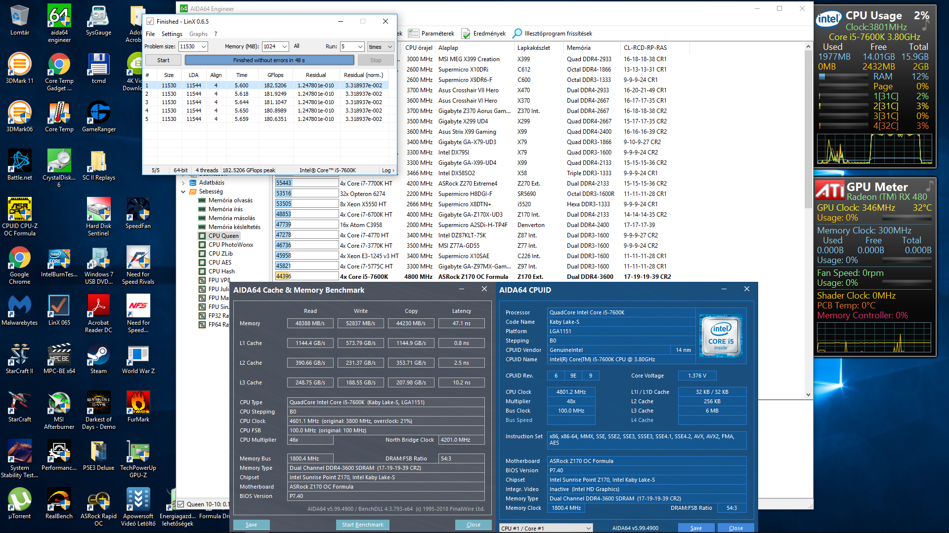
Task: Select Memória olvasás in the tree
Action: coord(230,200)
